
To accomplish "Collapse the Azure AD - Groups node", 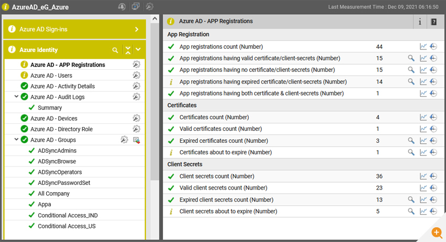I will click(x=16, y=140).
